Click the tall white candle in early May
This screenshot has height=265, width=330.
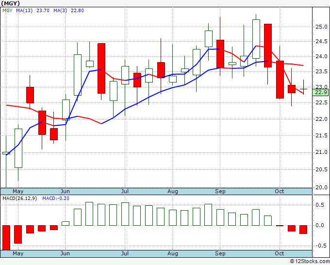[x=18, y=148]
